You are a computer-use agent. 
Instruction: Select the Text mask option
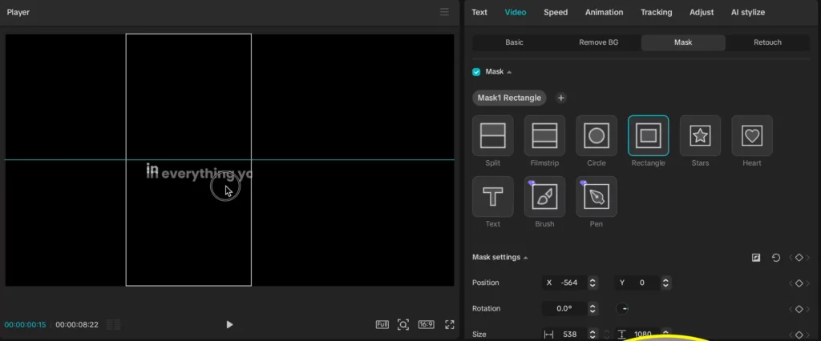click(493, 197)
